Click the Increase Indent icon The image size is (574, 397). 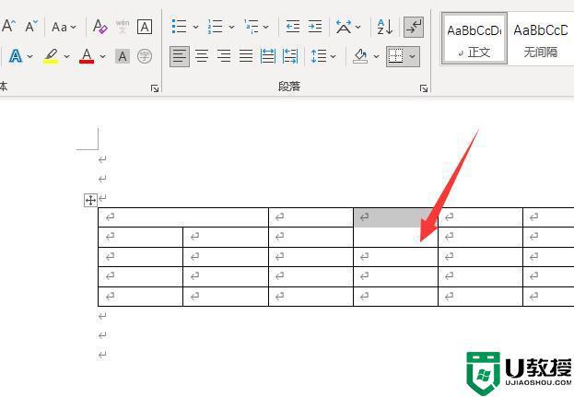click(315, 27)
